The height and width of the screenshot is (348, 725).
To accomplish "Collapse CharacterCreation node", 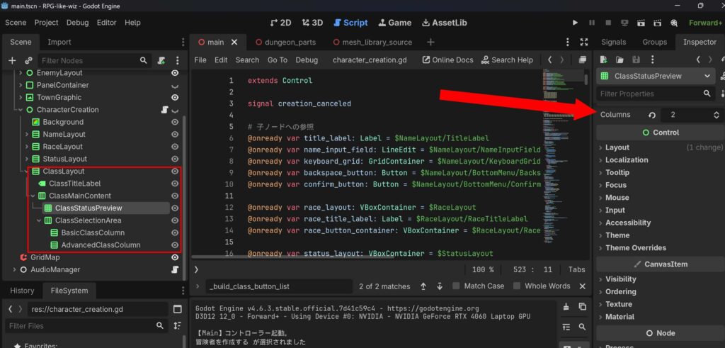I will pos(21,110).
